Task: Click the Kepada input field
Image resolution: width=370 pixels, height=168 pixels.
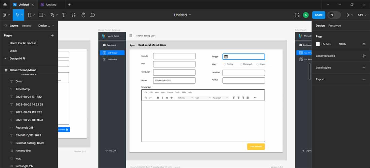Action: click(x=174, y=56)
